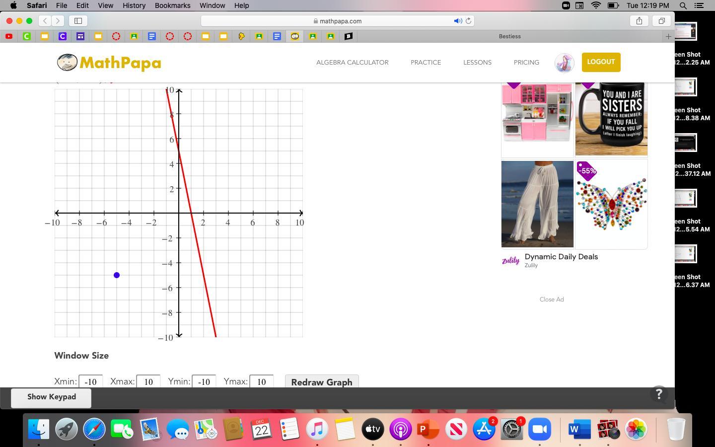Click the Safari back arrow

45,21
